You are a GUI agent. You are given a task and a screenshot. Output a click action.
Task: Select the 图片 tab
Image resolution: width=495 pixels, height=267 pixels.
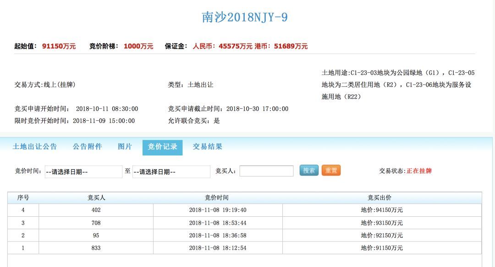[x=125, y=147]
